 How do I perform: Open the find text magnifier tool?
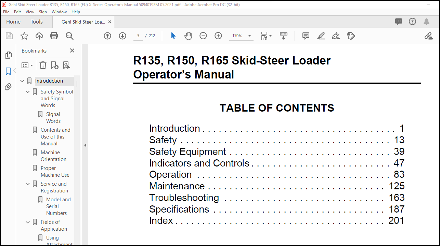tap(69, 36)
